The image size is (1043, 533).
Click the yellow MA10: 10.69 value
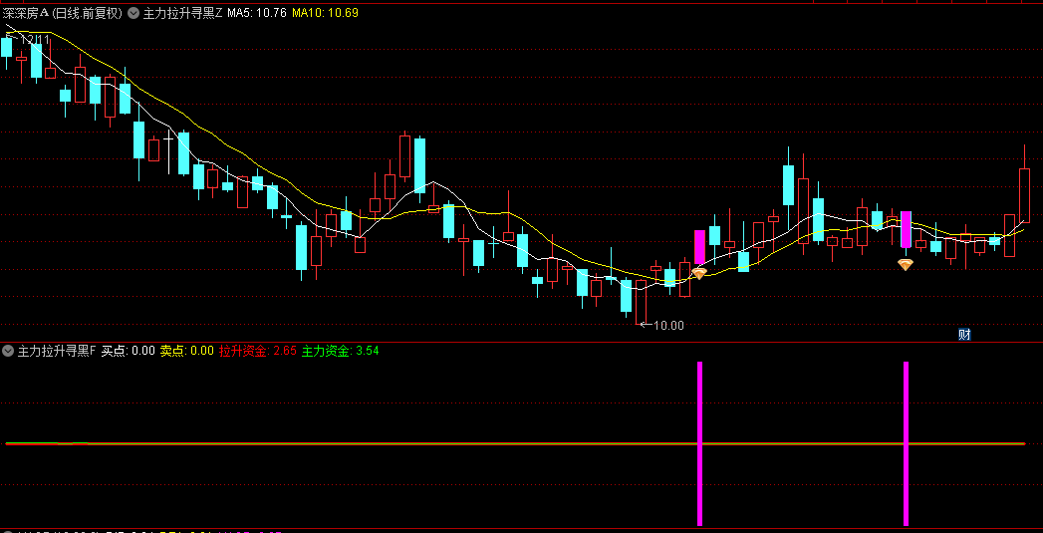tap(325, 13)
